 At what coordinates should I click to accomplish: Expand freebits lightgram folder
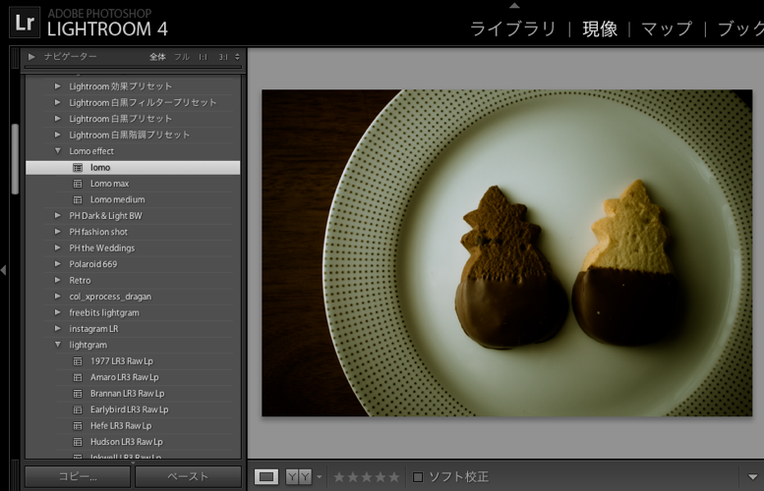click(57, 312)
